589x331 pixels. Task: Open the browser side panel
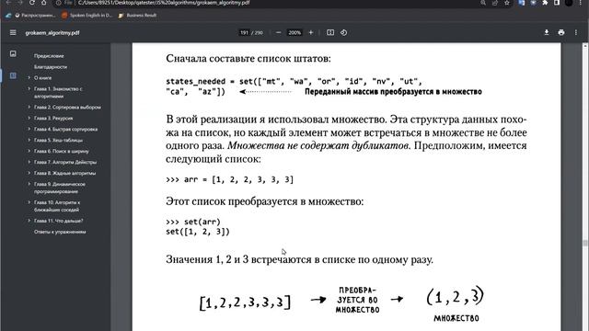click(x=557, y=3)
